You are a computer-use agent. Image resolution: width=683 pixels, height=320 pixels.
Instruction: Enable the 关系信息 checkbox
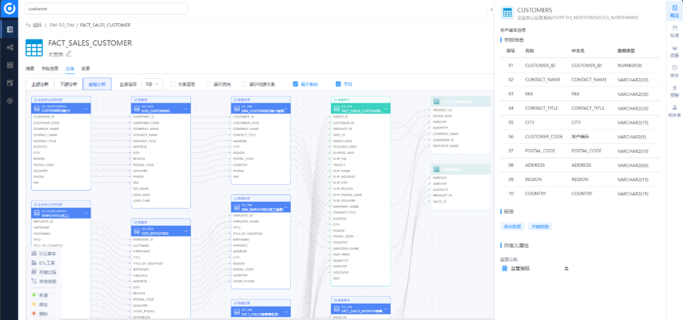(173, 84)
